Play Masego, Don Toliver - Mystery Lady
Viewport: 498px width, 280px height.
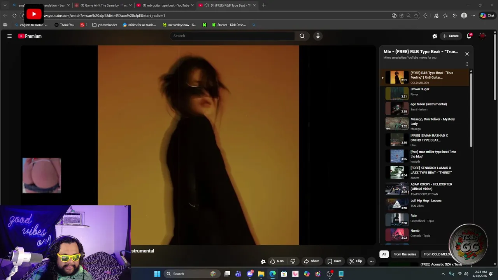click(424, 124)
